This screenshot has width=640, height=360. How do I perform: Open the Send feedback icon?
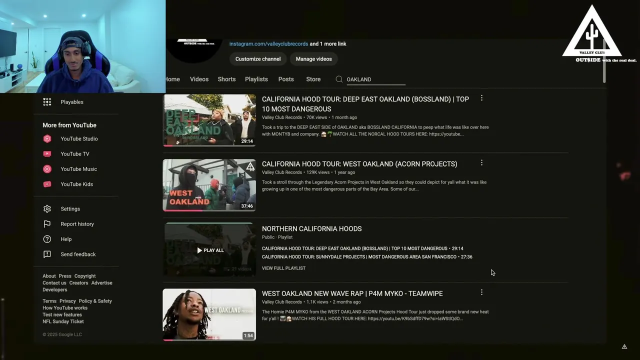tap(47, 254)
